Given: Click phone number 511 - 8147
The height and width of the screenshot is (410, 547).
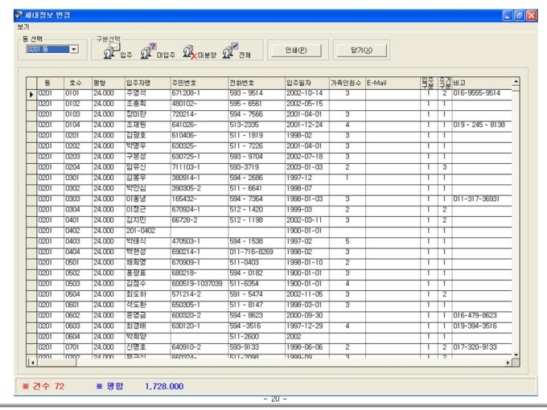Looking at the screenshot, I should tap(257, 305).
